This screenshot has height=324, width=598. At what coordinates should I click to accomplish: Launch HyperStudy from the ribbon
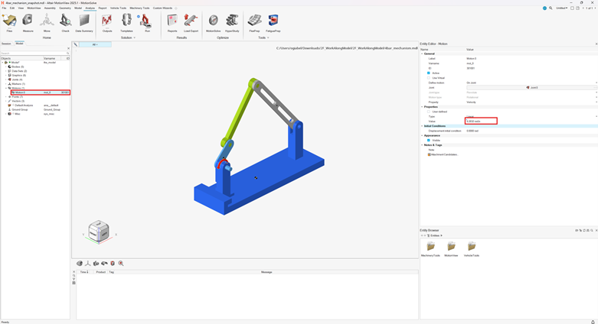coord(232,21)
